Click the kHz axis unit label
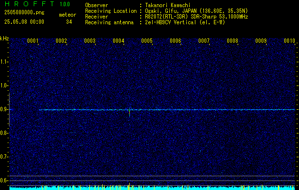 tap(4, 38)
